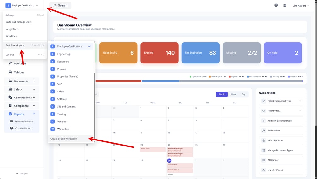Click the Conversations chat bubbles icon
The image size is (317, 179).
(x=10, y=97)
